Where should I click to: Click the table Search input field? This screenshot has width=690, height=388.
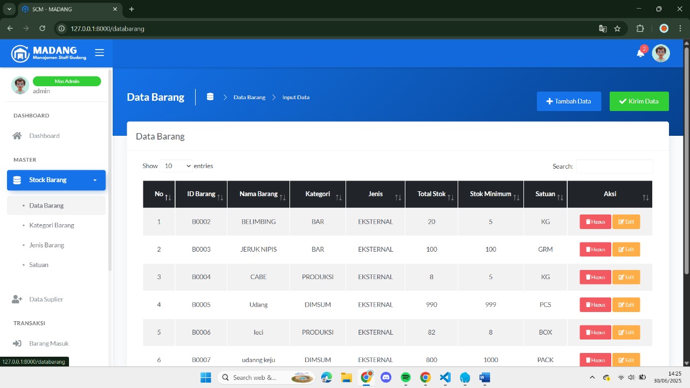pyautogui.click(x=614, y=167)
